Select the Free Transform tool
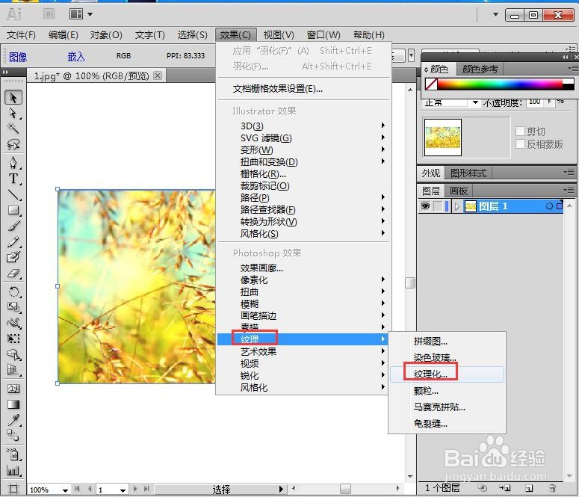This screenshot has height=497, width=579. point(13,339)
